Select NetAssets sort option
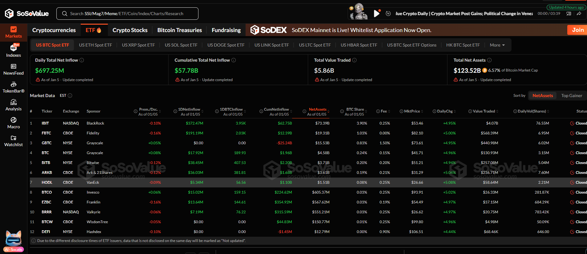This screenshot has height=254, width=587. [x=543, y=96]
